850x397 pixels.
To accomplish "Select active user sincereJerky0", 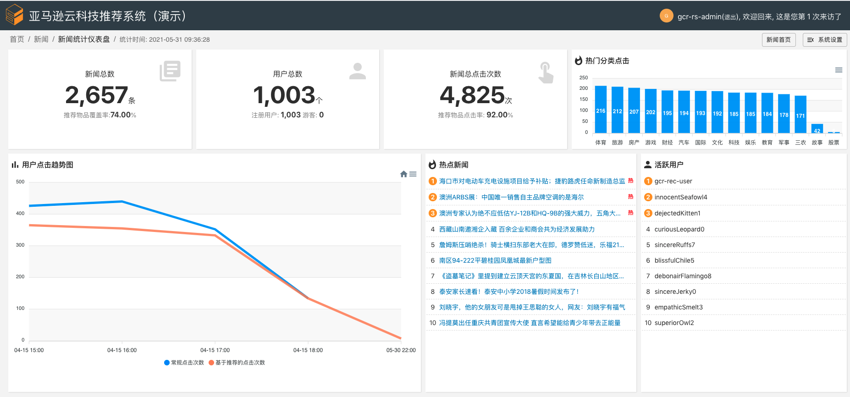I will pyautogui.click(x=675, y=292).
